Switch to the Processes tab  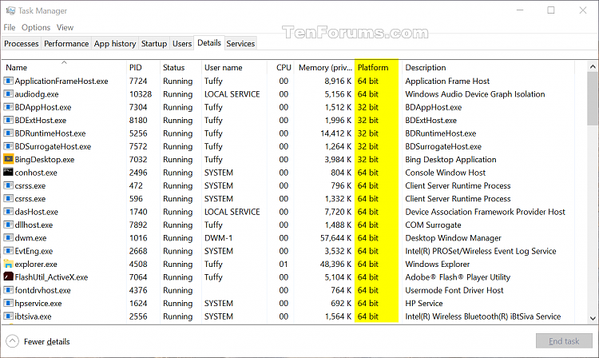click(x=22, y=44)
